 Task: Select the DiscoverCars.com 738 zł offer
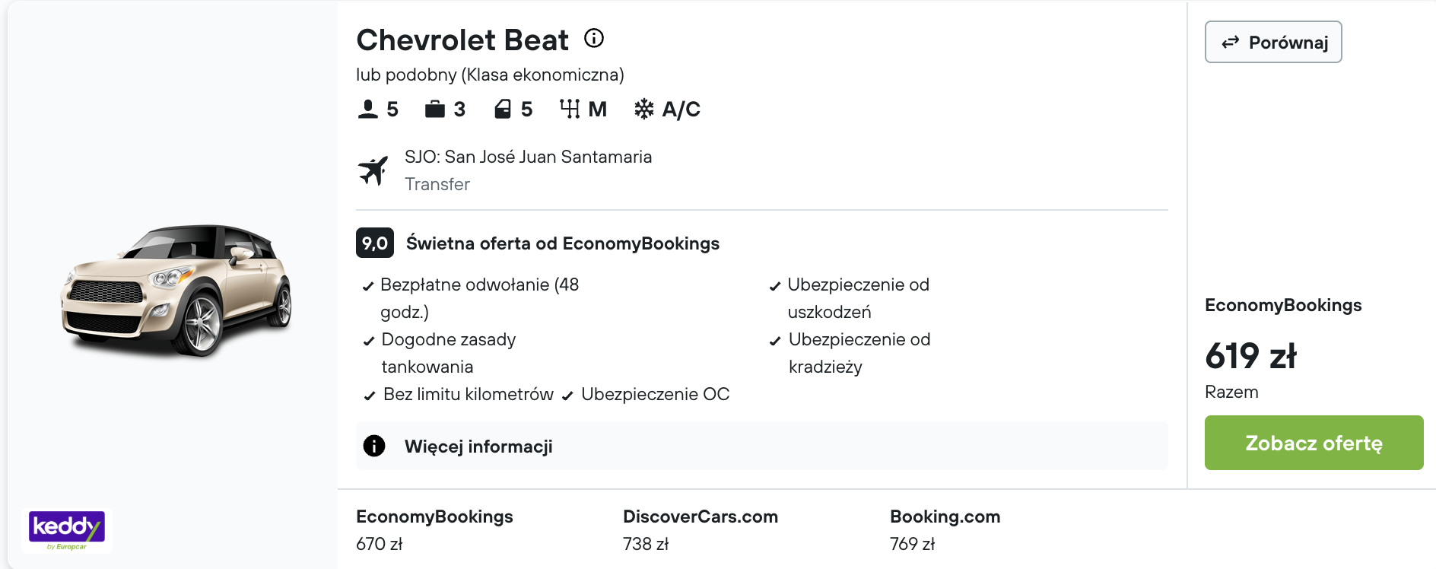click(701, 530)
